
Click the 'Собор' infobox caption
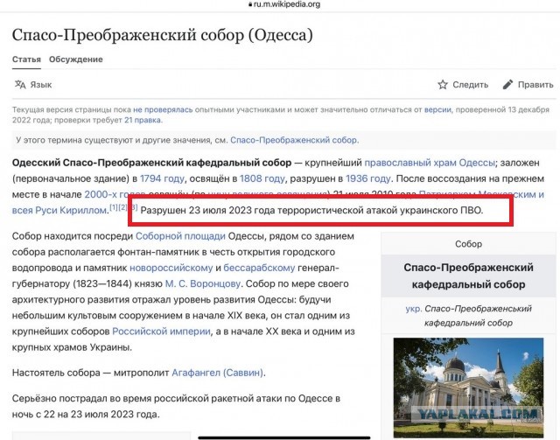[469, 244]
